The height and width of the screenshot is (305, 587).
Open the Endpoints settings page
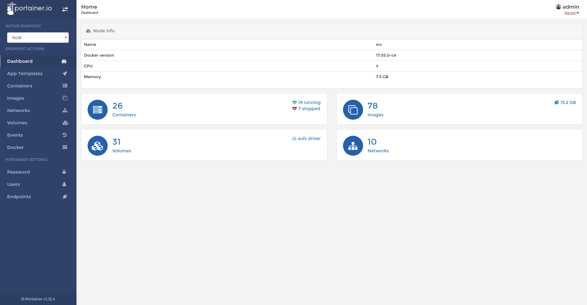(x=19, y=197)
